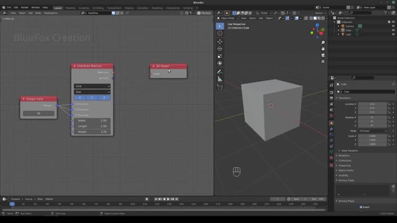397x223 pixels.
Task: Click the viewport pan hand icon
Action: point(323,49)
